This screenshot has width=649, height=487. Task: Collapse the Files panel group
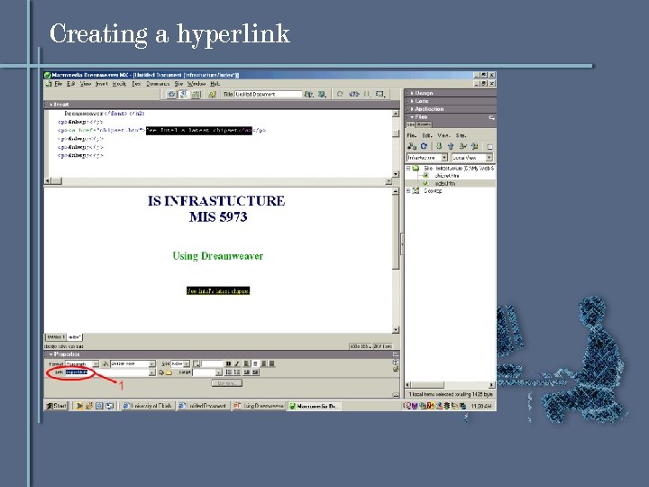click(419, 117)
